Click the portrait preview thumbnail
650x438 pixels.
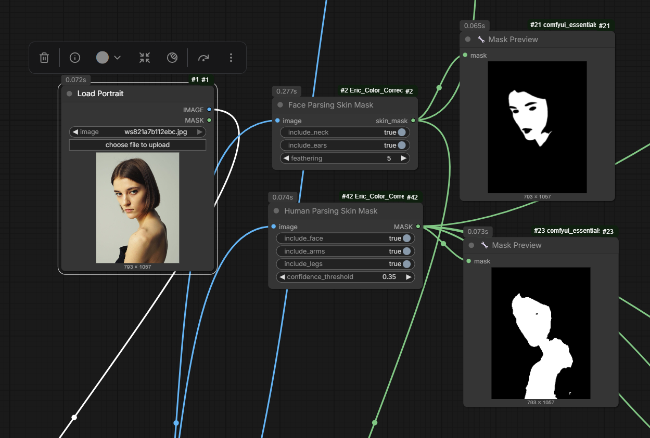[x=137, y=208]
